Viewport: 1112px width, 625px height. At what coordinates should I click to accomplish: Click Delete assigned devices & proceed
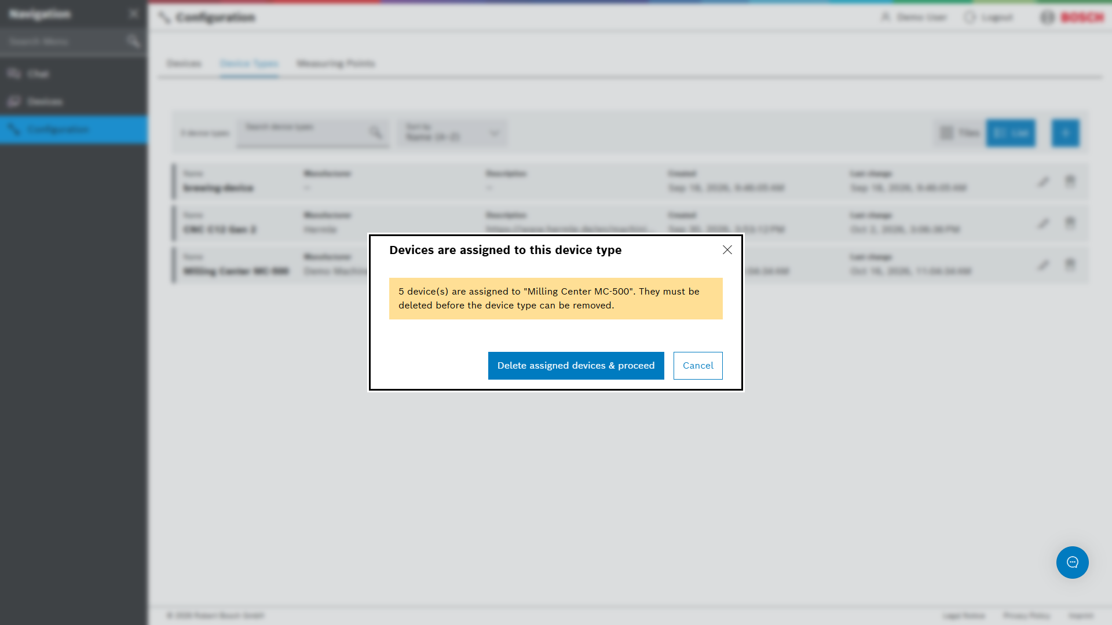(576, 366)
